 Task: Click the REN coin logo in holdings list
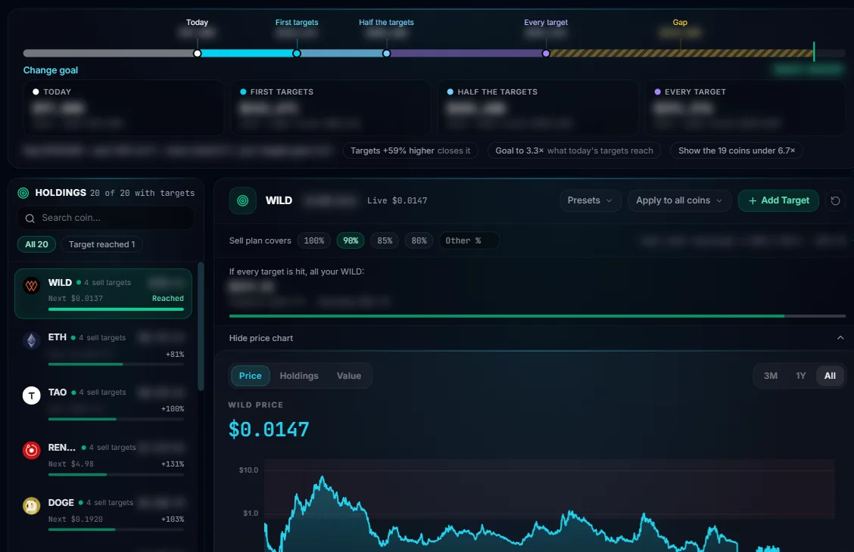32,451
